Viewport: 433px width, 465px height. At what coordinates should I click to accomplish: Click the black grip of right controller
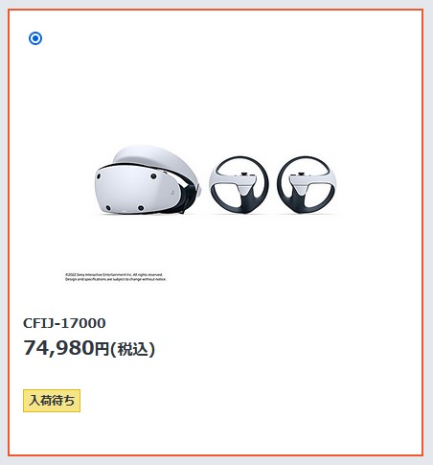tap(299, 201)
